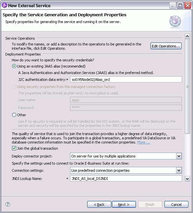Click the New External Service title icon
193x213 pixels.
point(5,6)
